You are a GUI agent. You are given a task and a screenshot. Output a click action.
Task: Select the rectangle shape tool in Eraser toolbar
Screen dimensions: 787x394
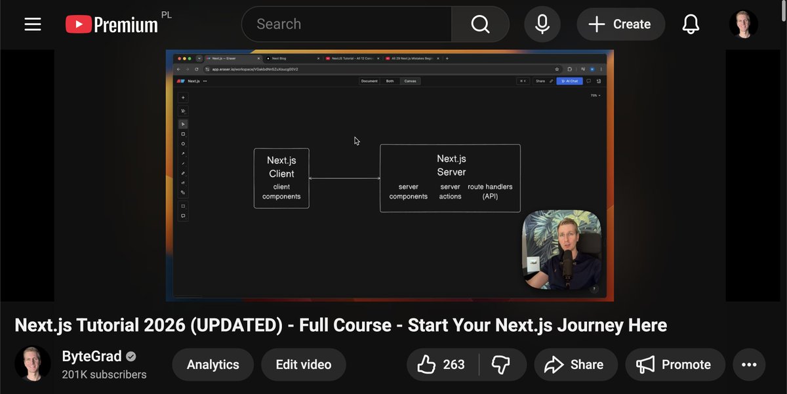click(x=183, y=134)
